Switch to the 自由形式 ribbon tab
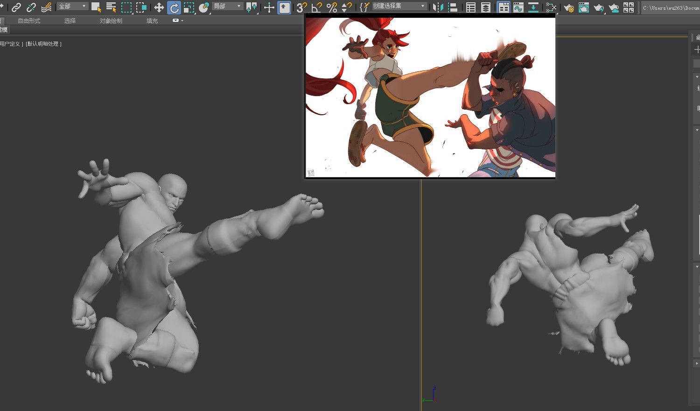The width and height of the screenshot is (700, 411). tap(29, 21)
